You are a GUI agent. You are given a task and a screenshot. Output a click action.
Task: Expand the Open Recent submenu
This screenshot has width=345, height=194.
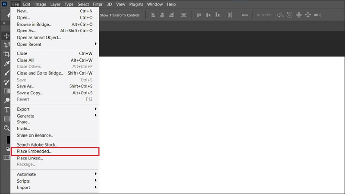[55, 44]
